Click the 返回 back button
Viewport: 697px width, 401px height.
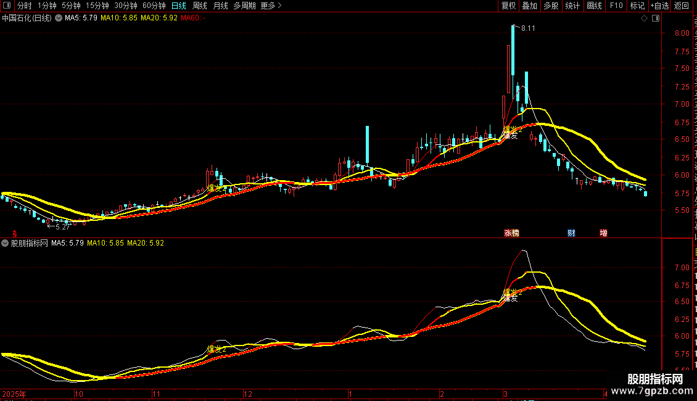click(681, 6)
